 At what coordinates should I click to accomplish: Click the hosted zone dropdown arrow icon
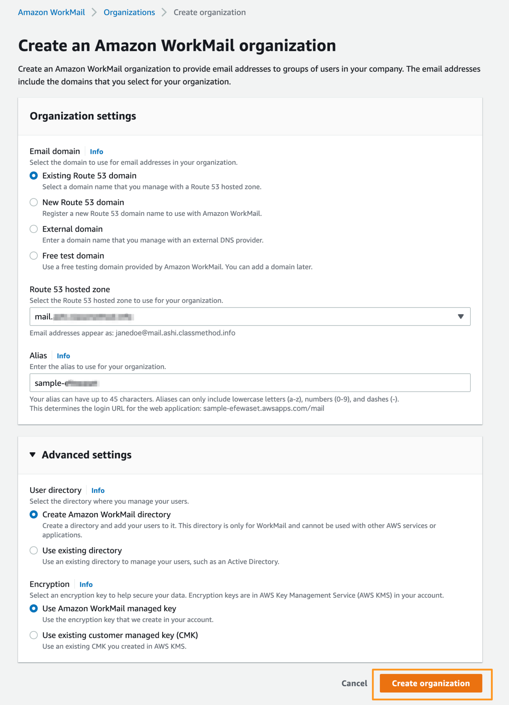[x=461, y=316]
